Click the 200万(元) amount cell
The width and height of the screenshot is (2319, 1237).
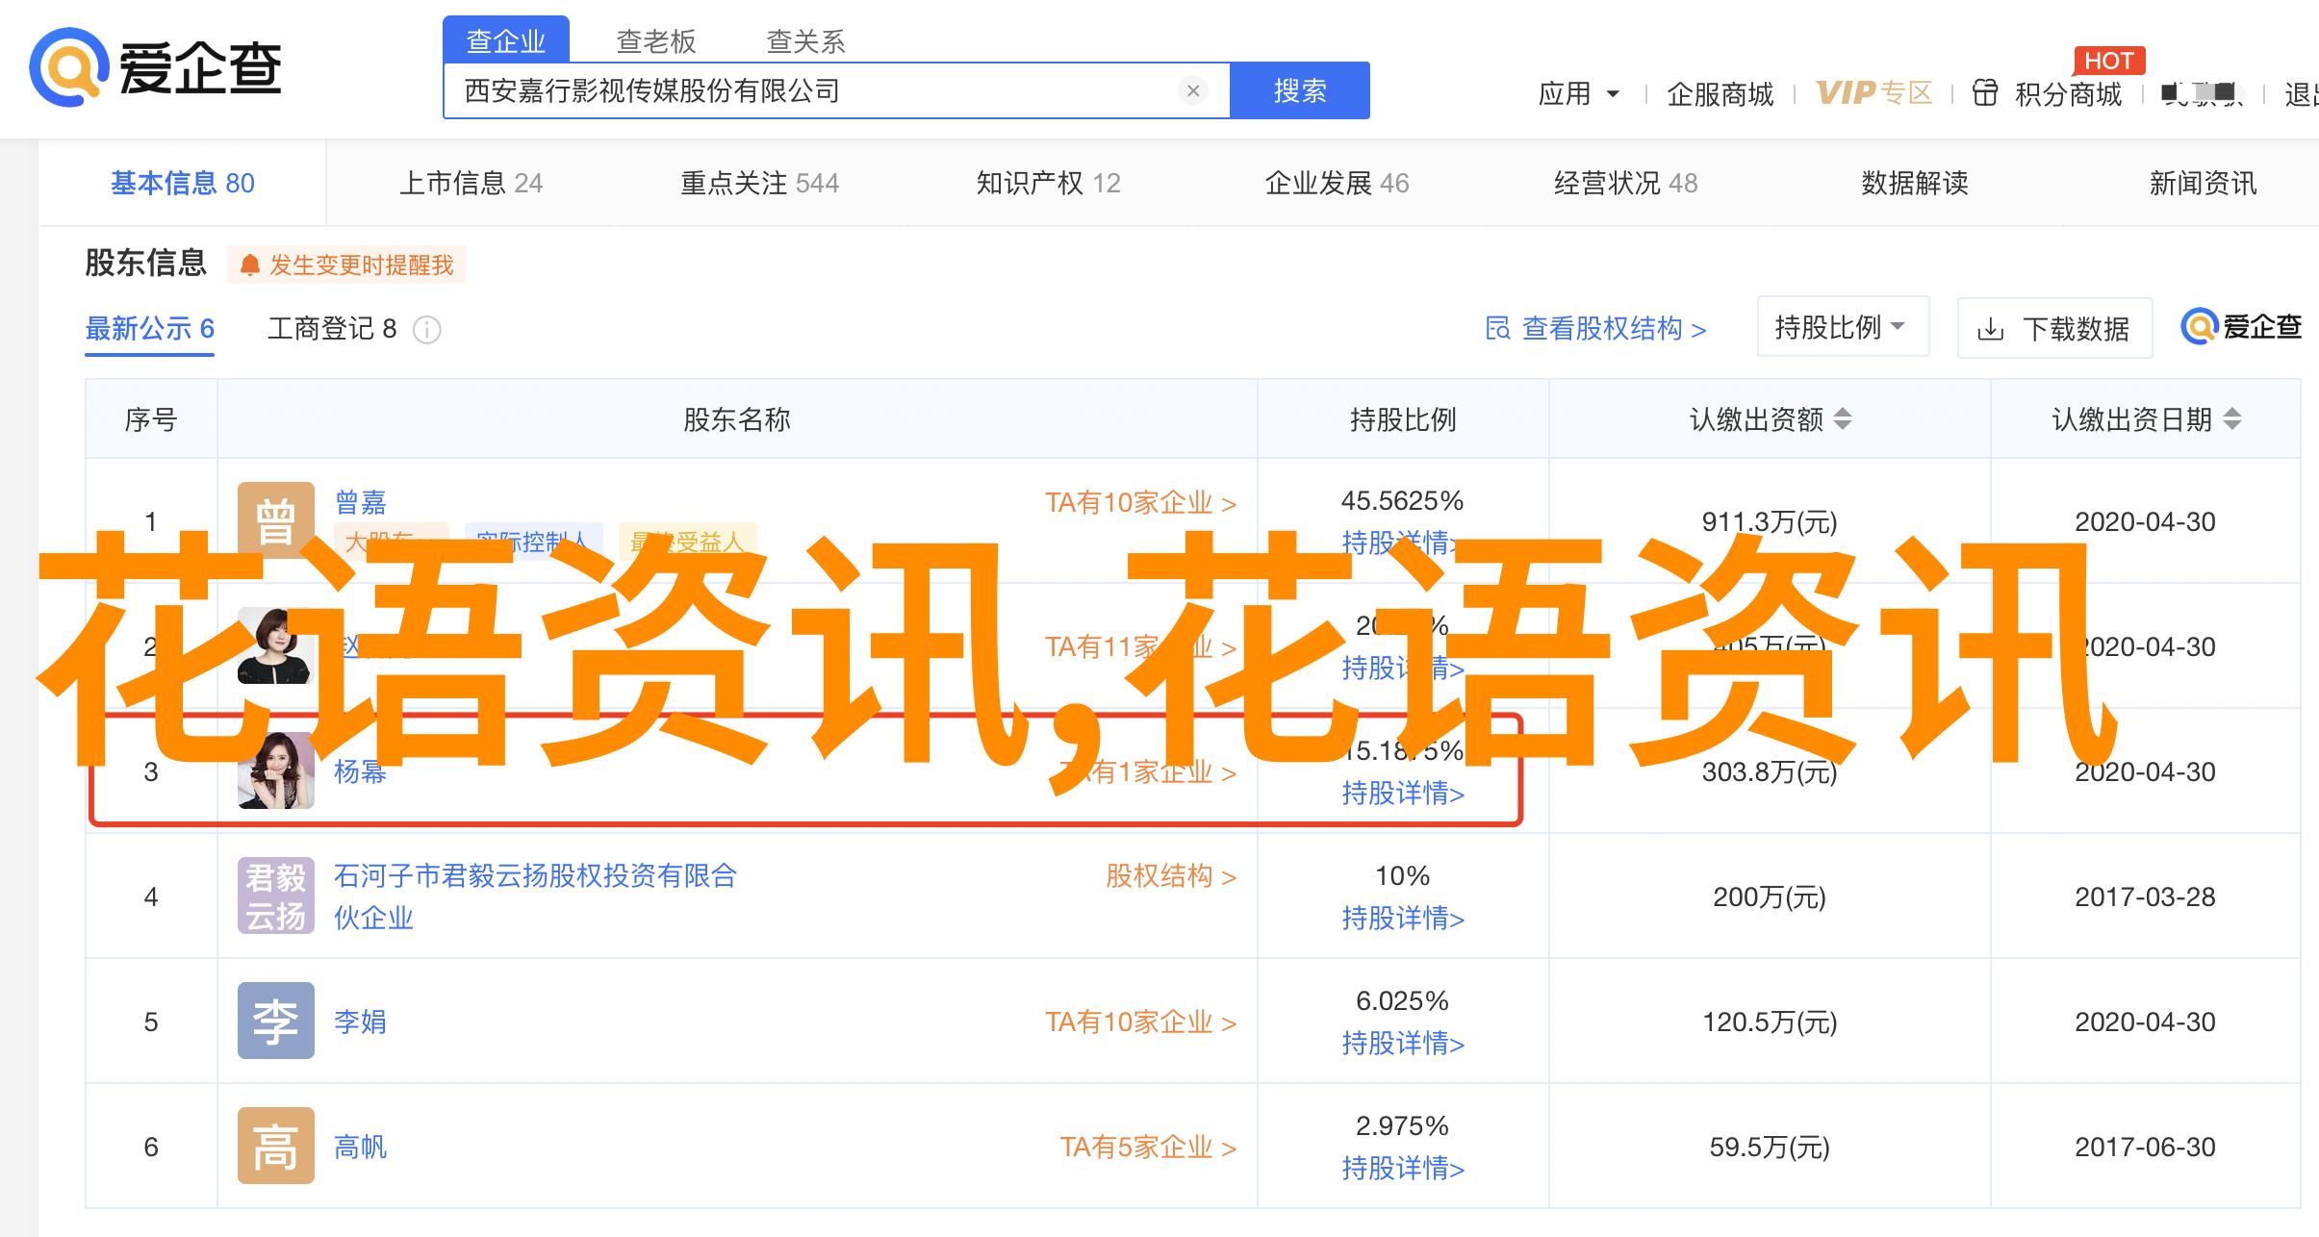[x=1770, y=896]
